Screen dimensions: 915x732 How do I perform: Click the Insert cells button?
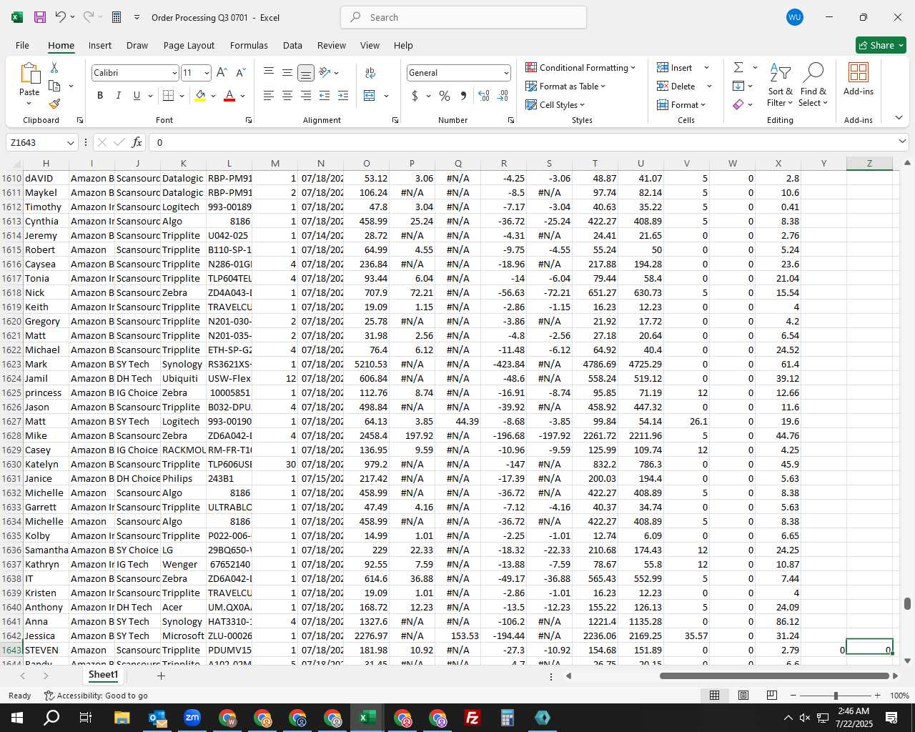[676, 67]
